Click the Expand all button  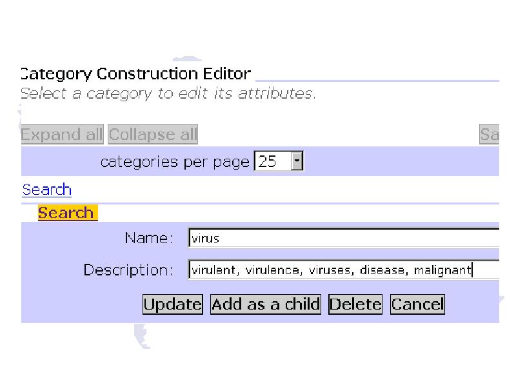coord(62,134)
